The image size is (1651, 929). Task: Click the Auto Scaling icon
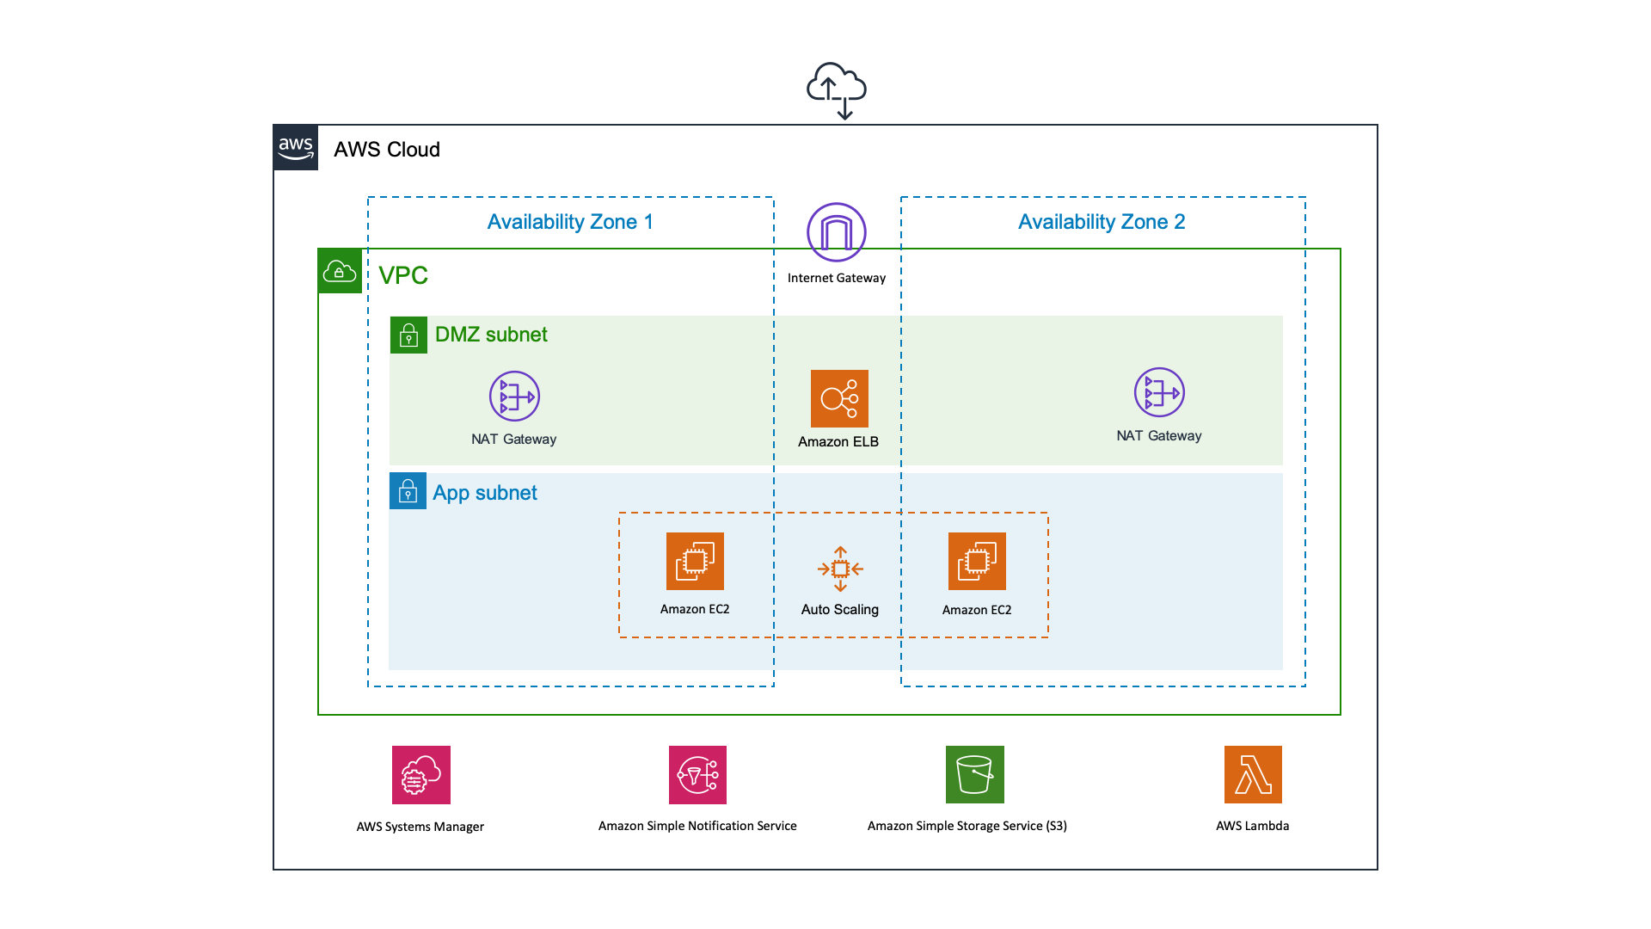840,569
